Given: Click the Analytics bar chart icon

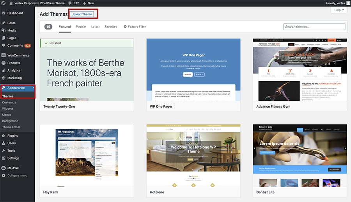Looking at the screenshot, I should tap(4, 70).
